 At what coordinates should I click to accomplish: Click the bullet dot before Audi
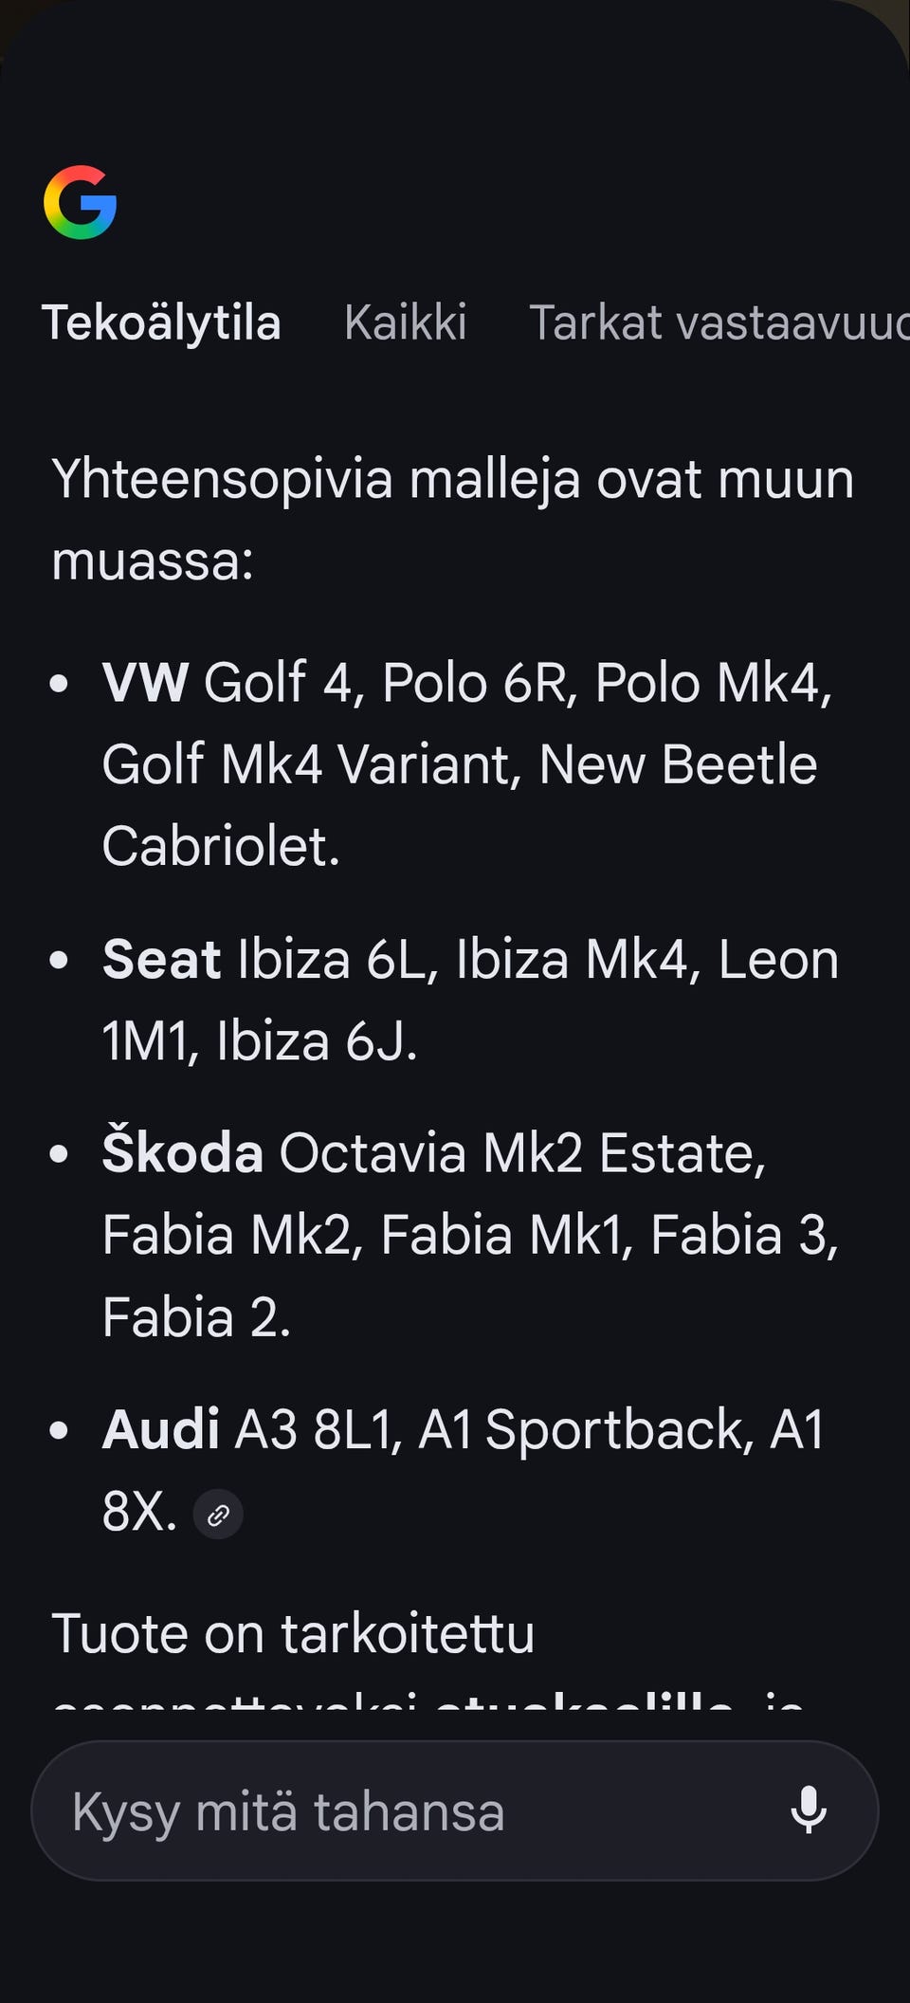point(59,1431)
